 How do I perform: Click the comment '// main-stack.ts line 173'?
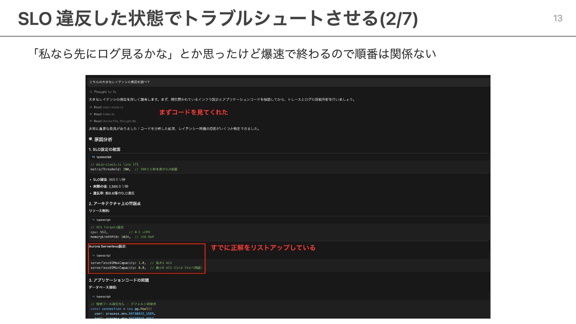pyautogui.click(x=114, y=164)
